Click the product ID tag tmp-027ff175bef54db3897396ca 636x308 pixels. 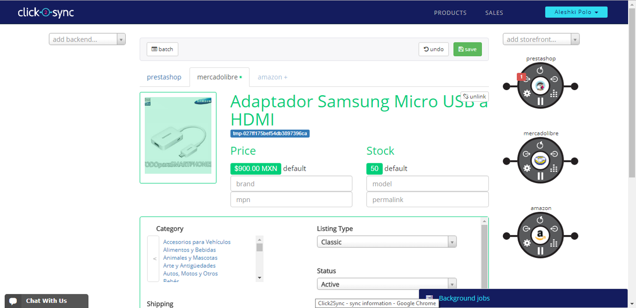point(270,133)
